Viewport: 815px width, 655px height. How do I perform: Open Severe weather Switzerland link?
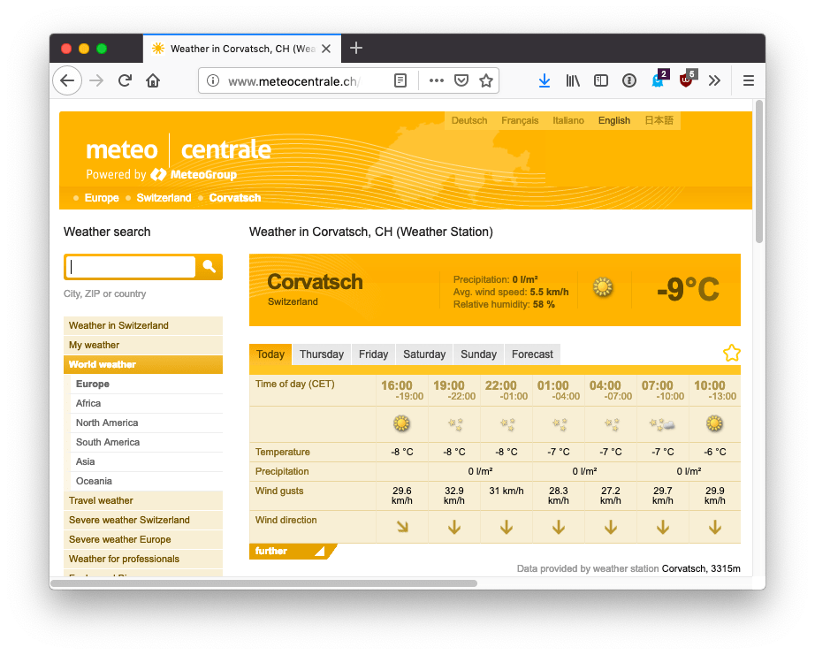[129, 520]
